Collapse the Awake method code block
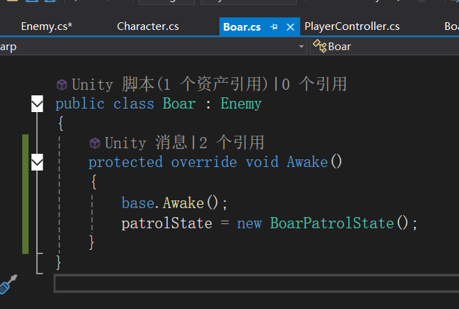 37,162
